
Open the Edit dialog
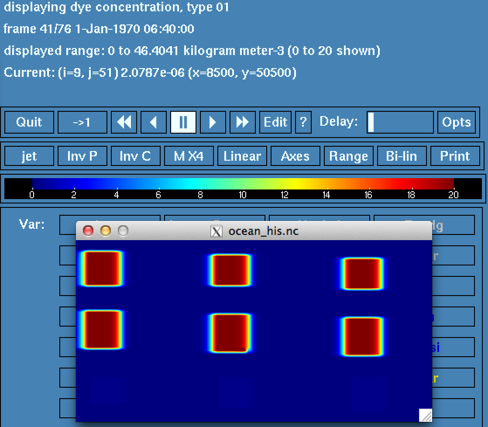[x=275, y=122]
